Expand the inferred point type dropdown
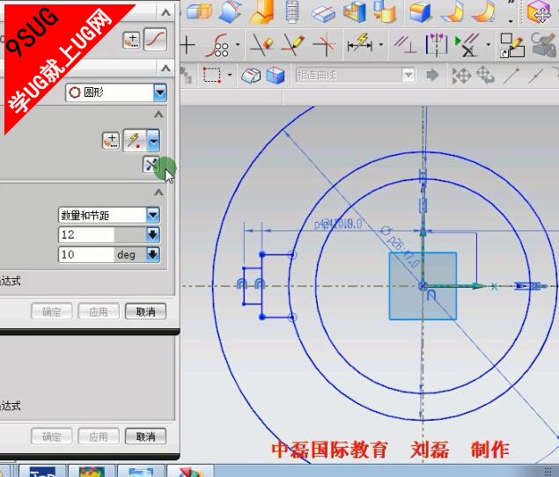Screen dimensions: 559x477 pyautogui.click(x=153, y=141)
